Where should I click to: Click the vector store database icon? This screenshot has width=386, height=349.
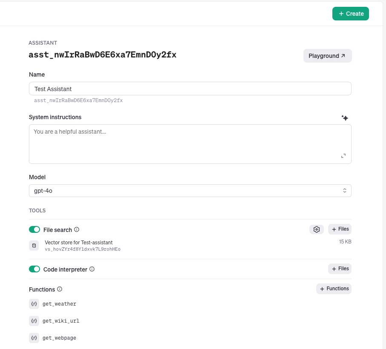coord(34,246)
